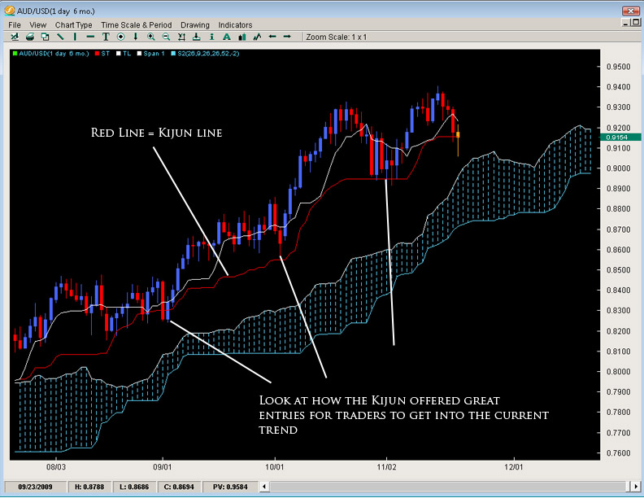The image size is (644, 498).
Task: Select the text T annotation tool
Action: coord(106,37)
